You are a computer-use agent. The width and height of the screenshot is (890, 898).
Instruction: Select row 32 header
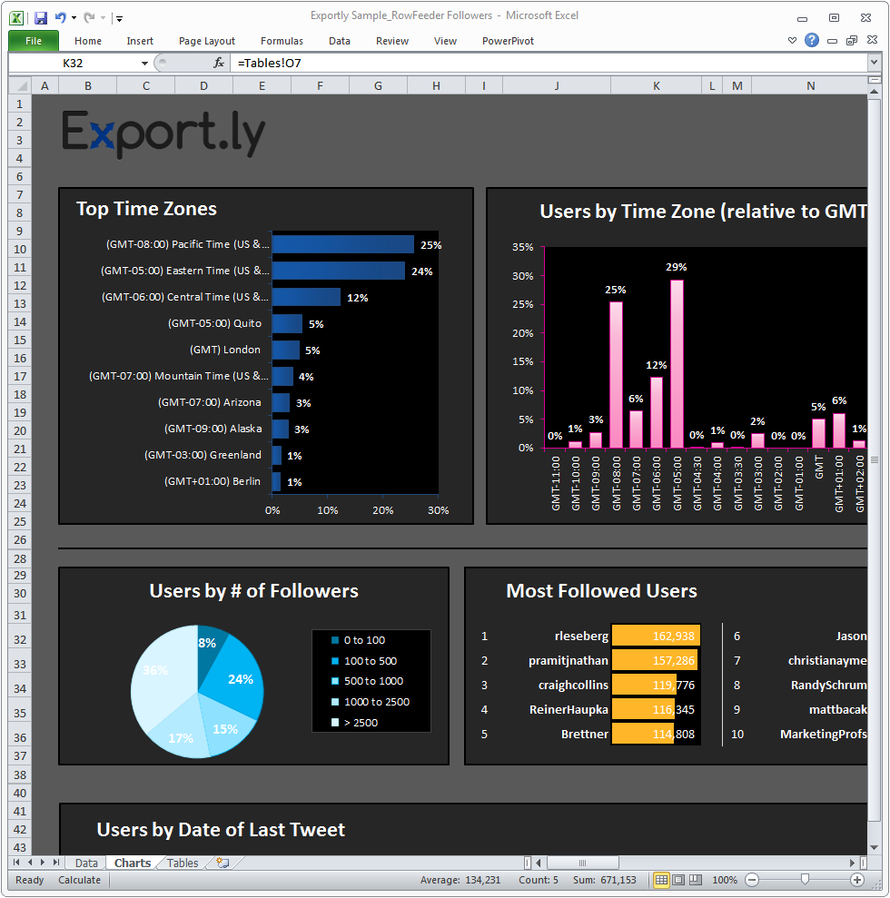tap(20, 640)
